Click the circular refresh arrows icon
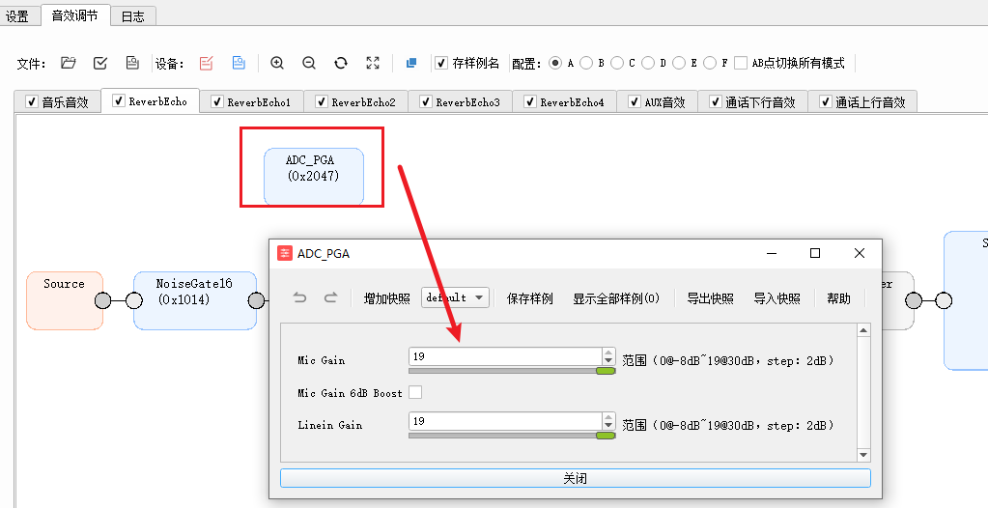 [341, 63]
